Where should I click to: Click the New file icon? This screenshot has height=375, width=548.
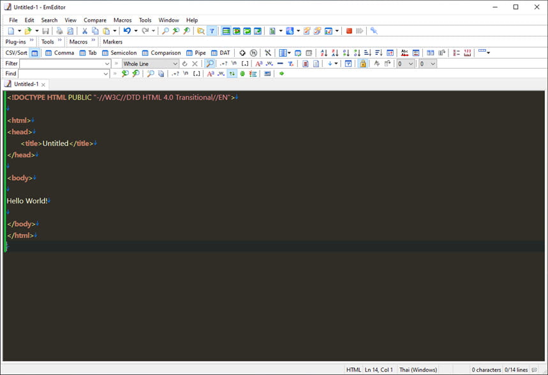(11, 31)
